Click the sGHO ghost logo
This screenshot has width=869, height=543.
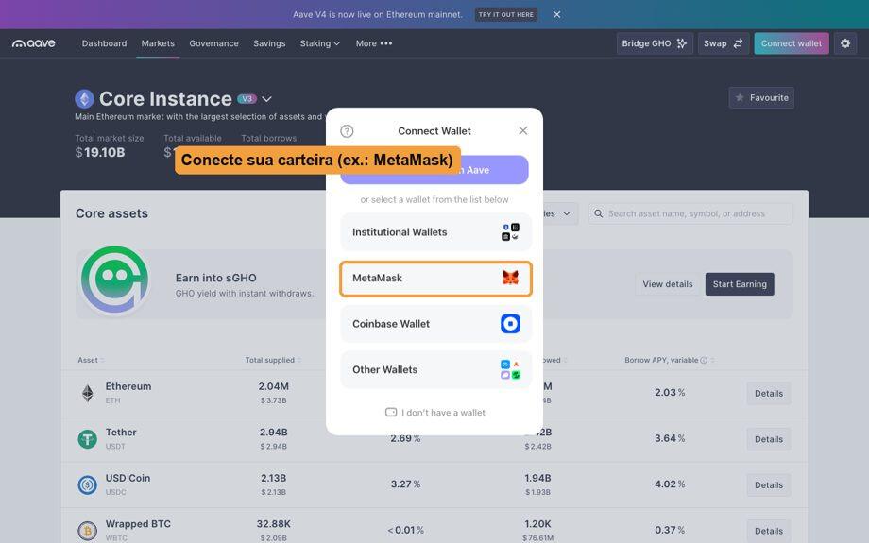pyautogui.click(x=114, y=280)
